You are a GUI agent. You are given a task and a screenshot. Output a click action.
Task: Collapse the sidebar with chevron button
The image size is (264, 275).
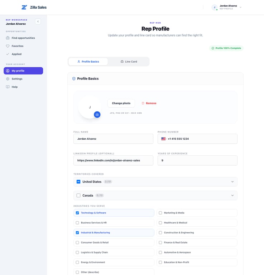(x=38, y=21)
